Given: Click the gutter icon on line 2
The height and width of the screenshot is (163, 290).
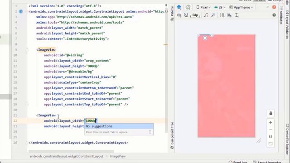Looking at the screenshot, I should pyautogui.click(x=21, y=11).
